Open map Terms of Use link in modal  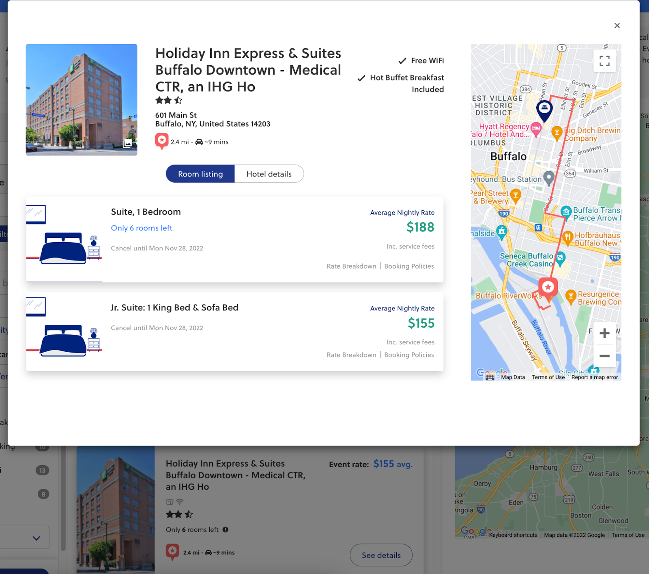pos(548,377)
